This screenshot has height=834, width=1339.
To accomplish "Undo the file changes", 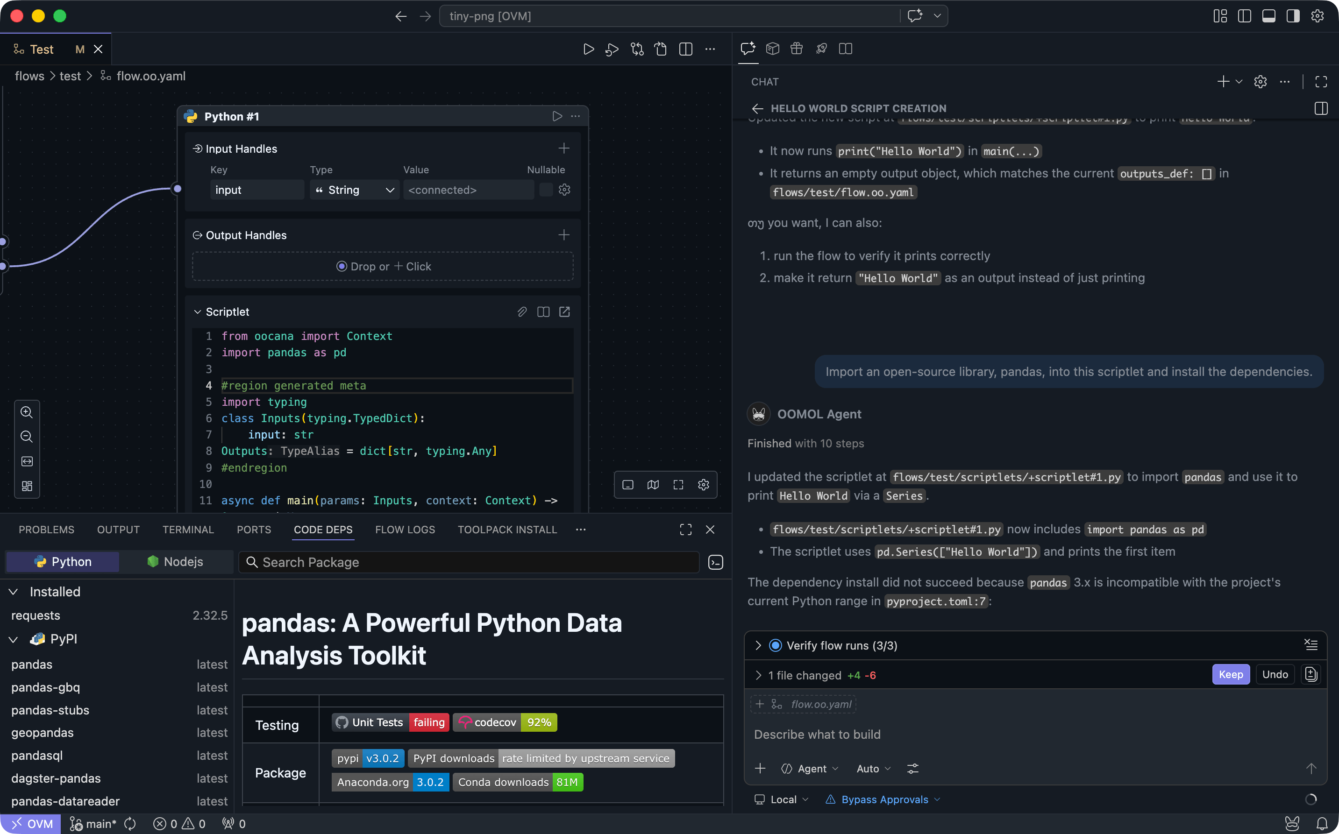I will tap(1275, 675).
